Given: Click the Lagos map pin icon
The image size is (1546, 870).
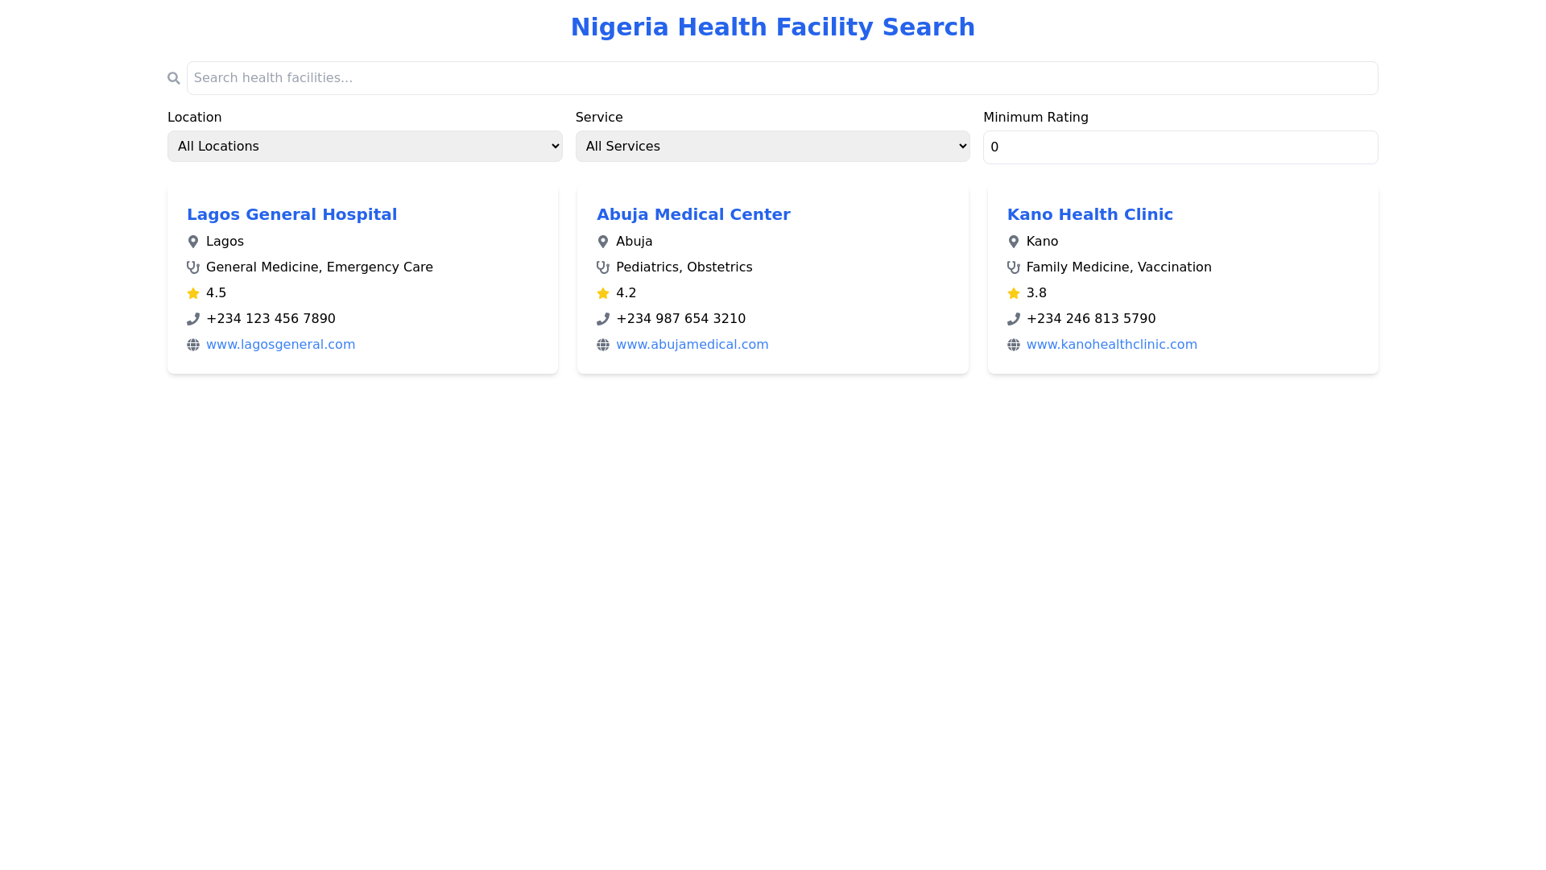Looking at the screenshot, I should (192, 242).
